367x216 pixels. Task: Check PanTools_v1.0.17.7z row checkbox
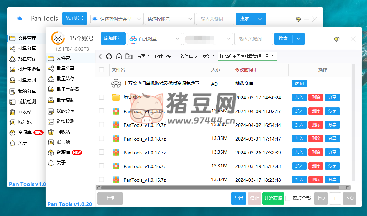point(101,152)
